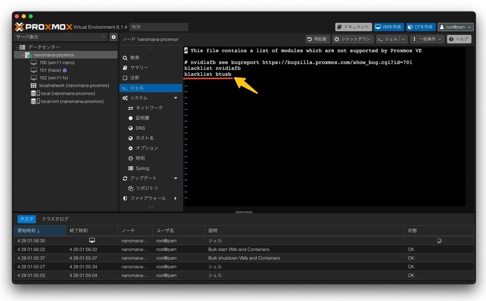Viewport: 486px width, 301px height.
Task: Click the bugzilla URL line in shell
Action: 298,63
